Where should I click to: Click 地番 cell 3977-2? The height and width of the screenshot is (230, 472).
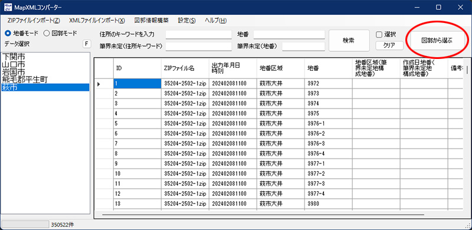[329, 173]
